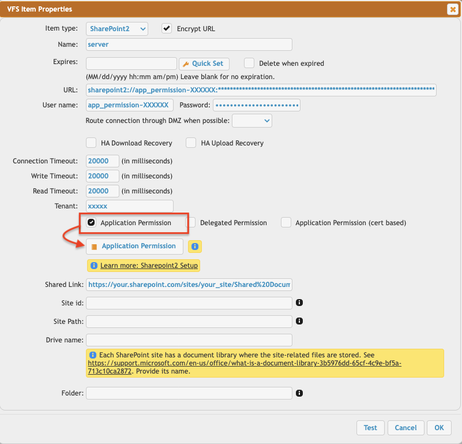Enable Delete when expired checkbox

click(249, 63)
